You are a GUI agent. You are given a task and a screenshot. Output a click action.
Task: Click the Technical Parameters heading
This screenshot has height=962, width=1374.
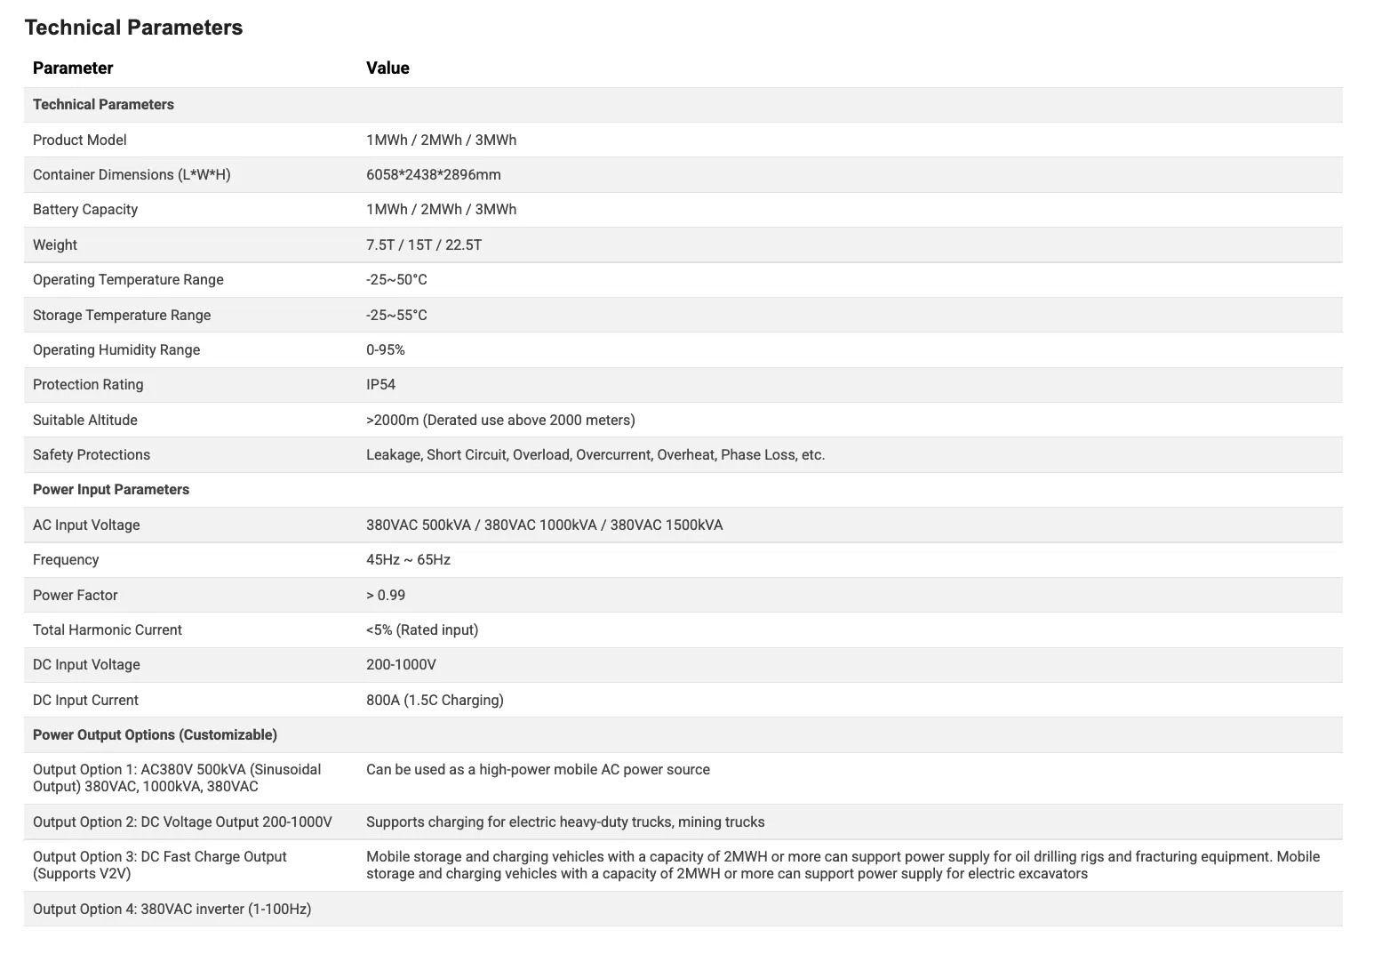tap(133, 28)
